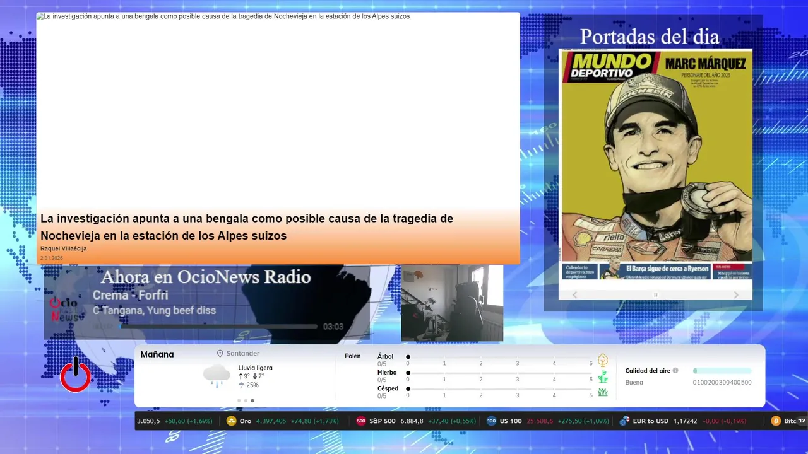Click the Hierba plant pollen icon
The width and height of the screenshot is (808, 454).
point(603,376)
